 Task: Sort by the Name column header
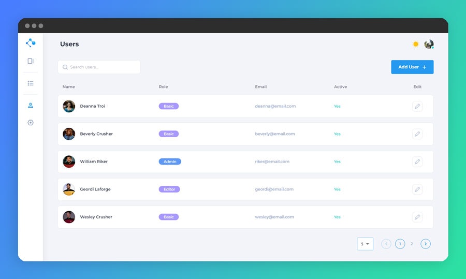pos(69,87)
